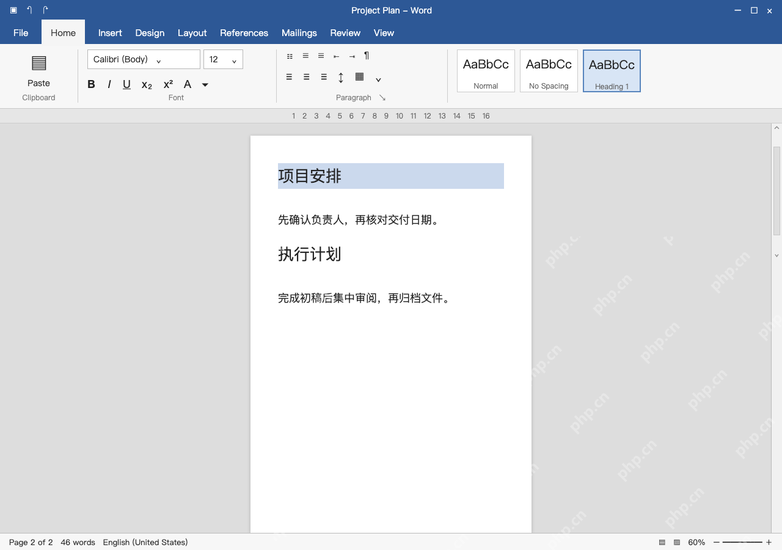Switch to the Insert tab
The width and height of the screenshot is (782, 550).
[110, 33]
